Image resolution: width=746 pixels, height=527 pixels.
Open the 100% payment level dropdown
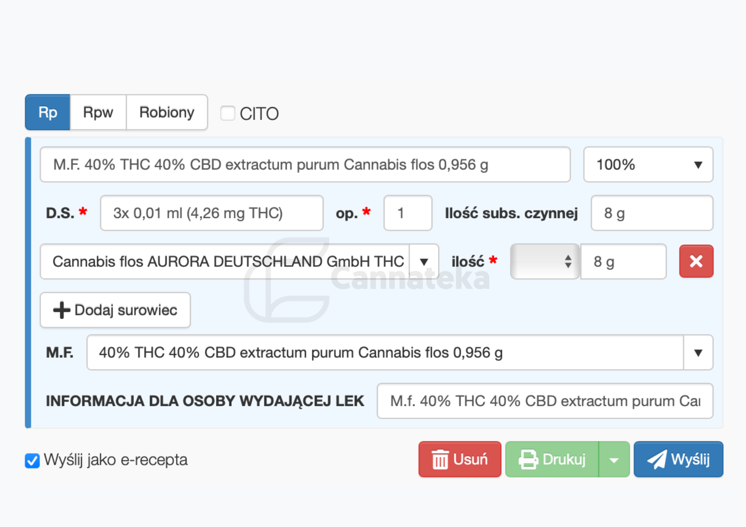click(648, 164)
